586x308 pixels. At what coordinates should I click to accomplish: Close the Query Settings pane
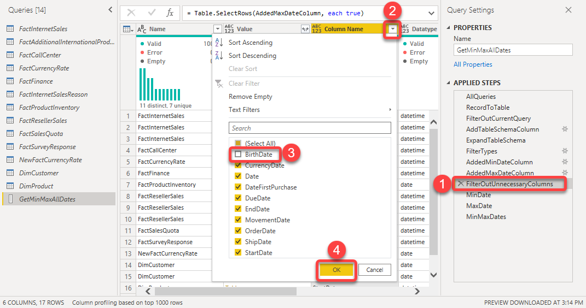[x=568, y=10]
